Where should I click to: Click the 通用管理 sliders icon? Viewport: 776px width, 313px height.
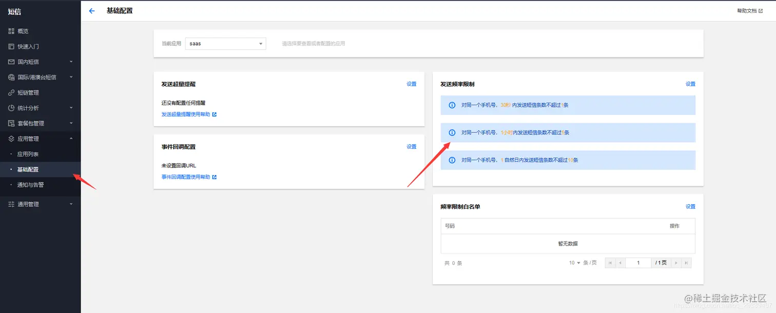coord(11,204)
